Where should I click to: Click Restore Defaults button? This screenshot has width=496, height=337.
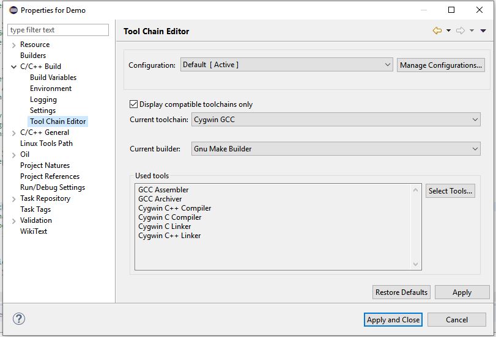(x=401, y=292)
